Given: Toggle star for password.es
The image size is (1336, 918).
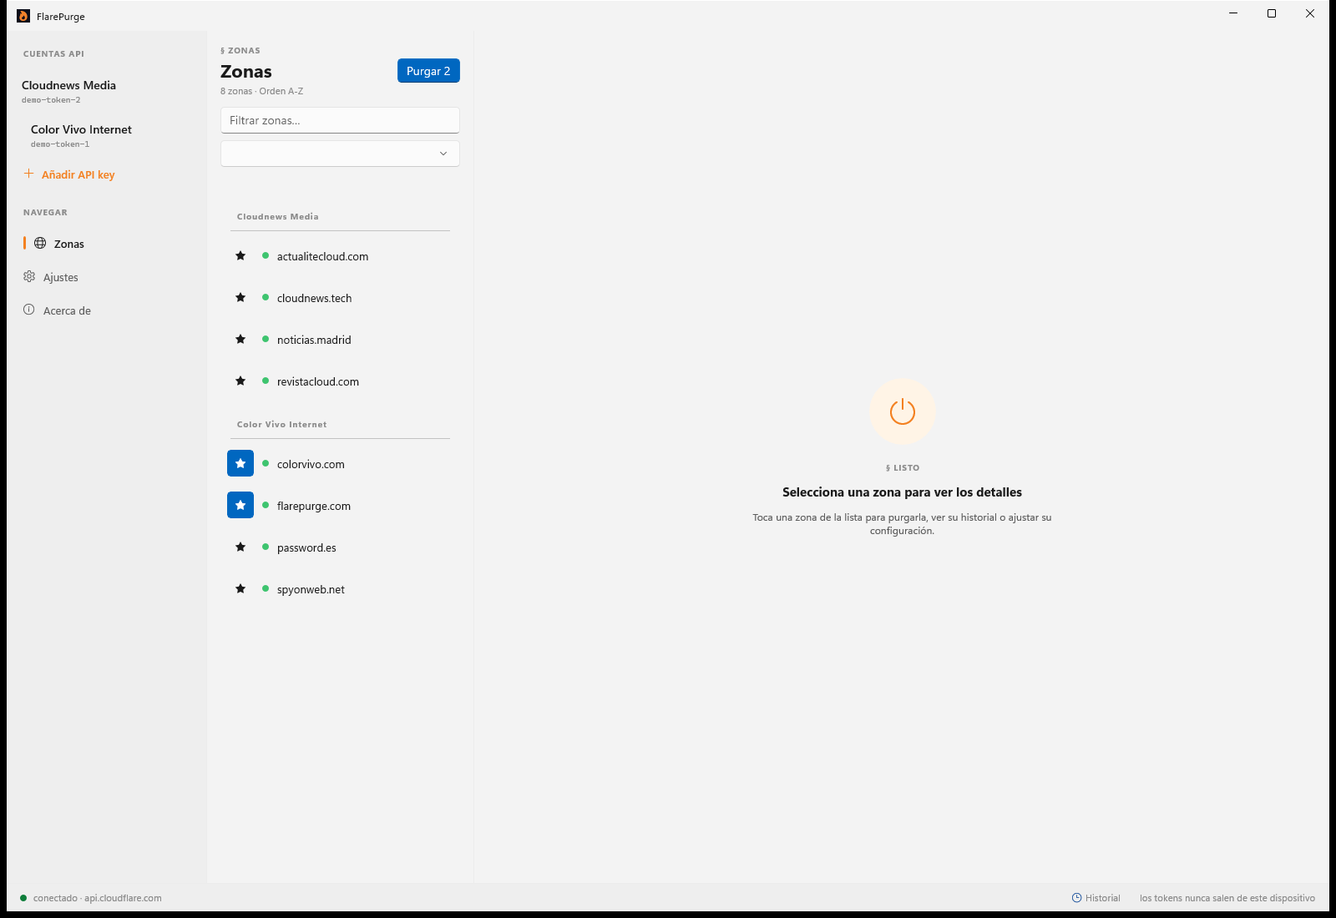Looking at the screenshot, I should click(x=240, y=547).
